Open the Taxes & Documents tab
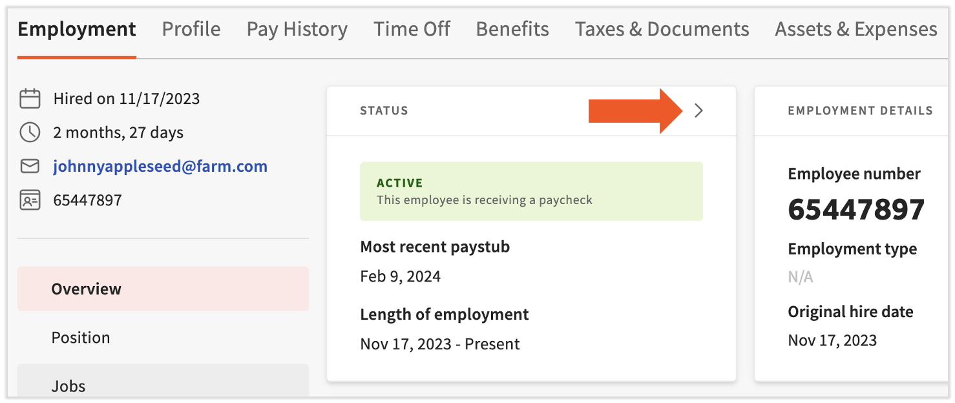Screen dimensions: 955x403 click(662, 30)
